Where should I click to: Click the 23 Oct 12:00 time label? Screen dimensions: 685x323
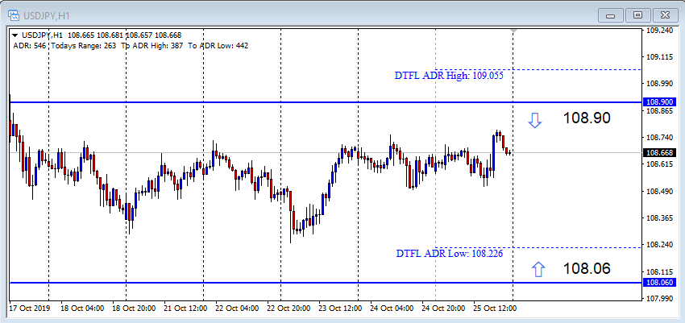340,309
